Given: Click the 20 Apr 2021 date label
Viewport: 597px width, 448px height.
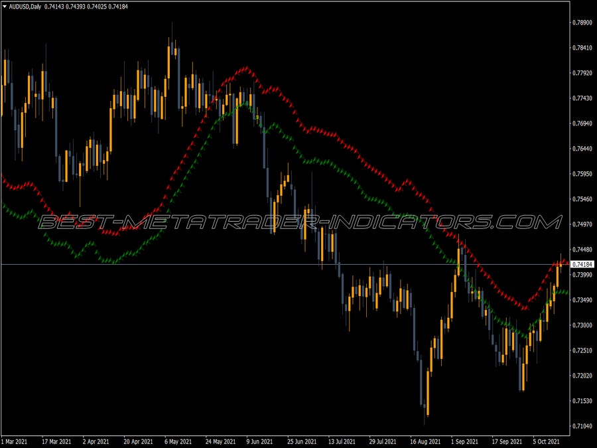Looking at the screenshot, I should coord(138,441).
